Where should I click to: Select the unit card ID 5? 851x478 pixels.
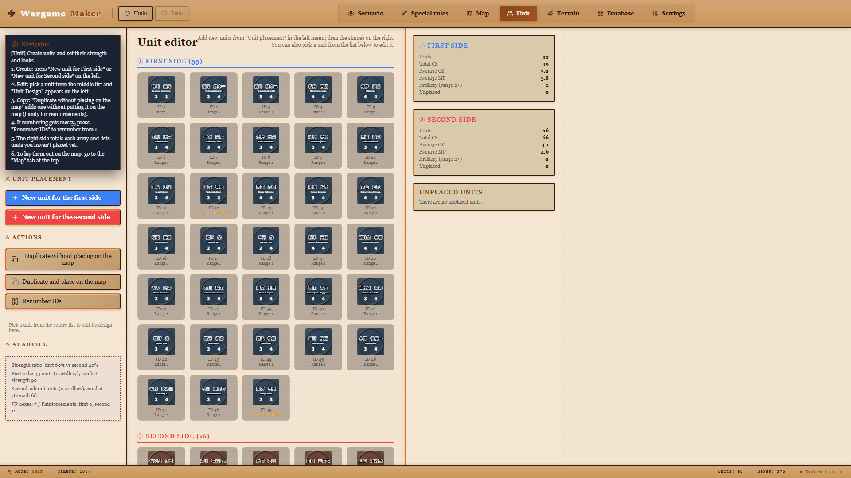pyautogui.click(x=371, y=95)
